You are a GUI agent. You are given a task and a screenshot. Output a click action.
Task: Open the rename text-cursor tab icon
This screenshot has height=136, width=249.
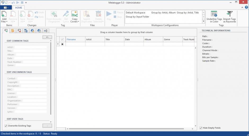pyautogui.click(x=46, y=31)
